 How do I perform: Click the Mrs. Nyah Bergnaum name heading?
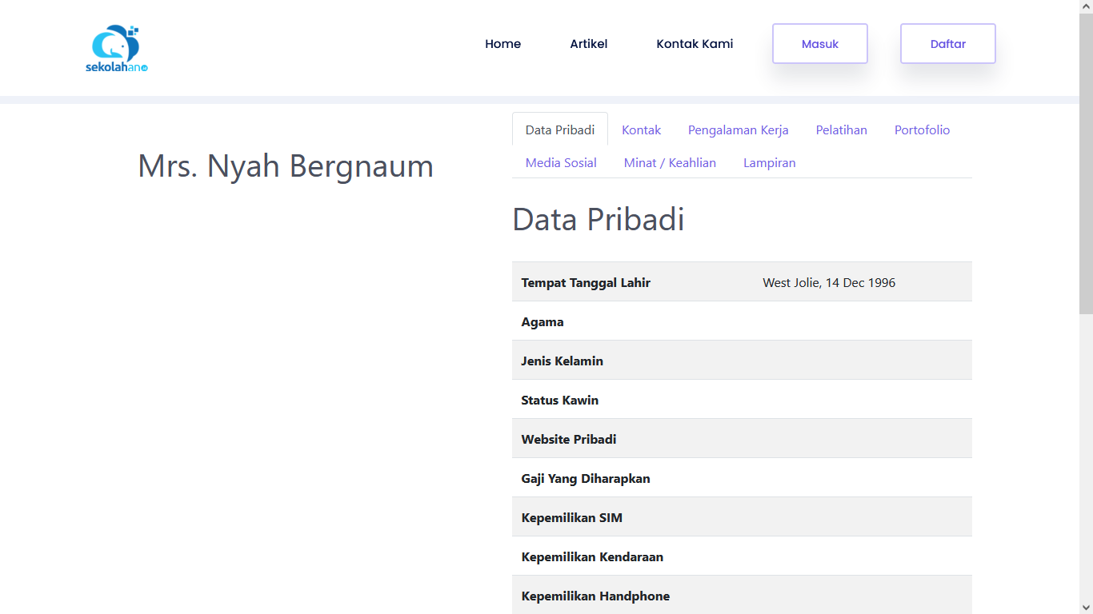(x=286, y=165)
